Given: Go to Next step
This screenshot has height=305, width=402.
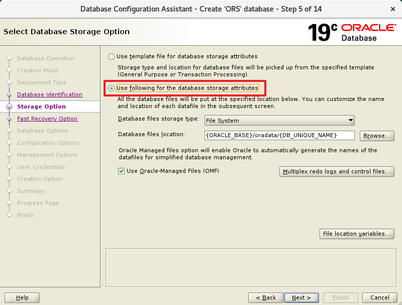Looking at the screenshot, I should click(x=301, y=297).
